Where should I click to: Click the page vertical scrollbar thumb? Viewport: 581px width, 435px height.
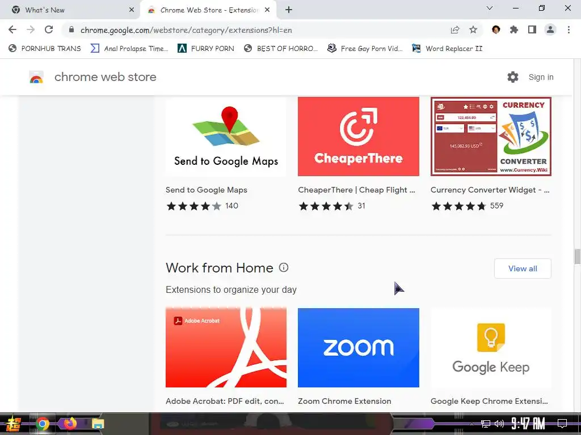(577, 257)
